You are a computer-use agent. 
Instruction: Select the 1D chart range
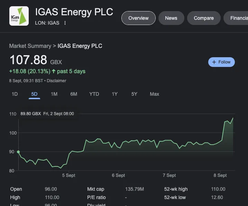[x=15, y=94]
